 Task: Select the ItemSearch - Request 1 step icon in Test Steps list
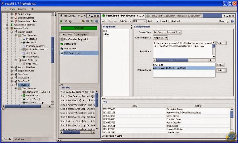pyautogui.click(x=62, y=39)
